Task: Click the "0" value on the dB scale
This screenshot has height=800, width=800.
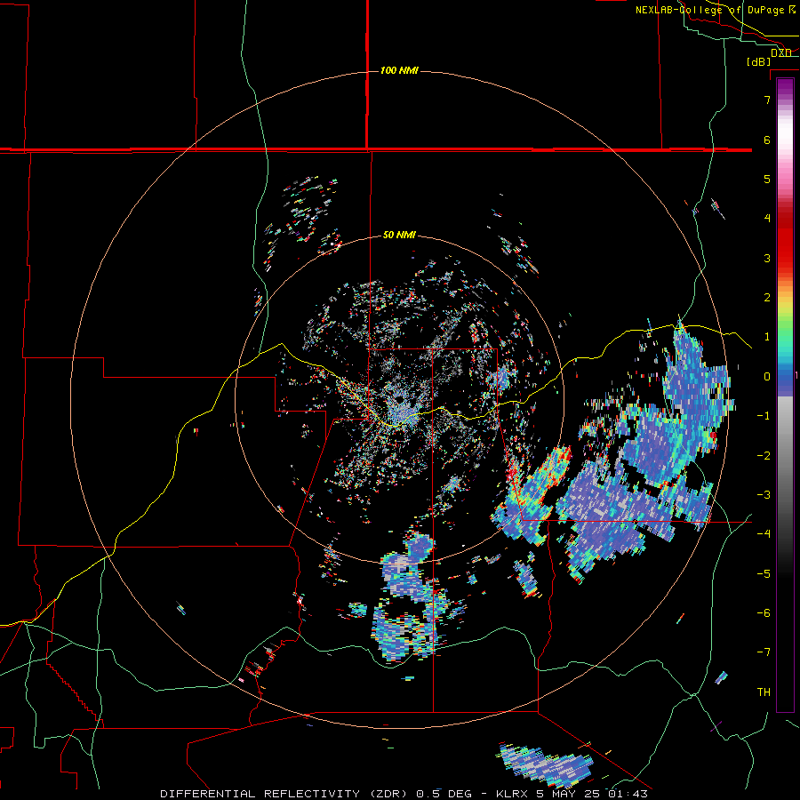Action: pos(767,377)
